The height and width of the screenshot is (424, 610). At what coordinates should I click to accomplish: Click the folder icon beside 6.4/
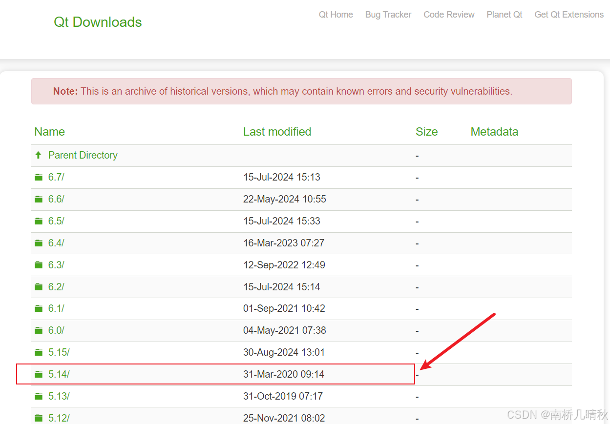pos(39,243)
